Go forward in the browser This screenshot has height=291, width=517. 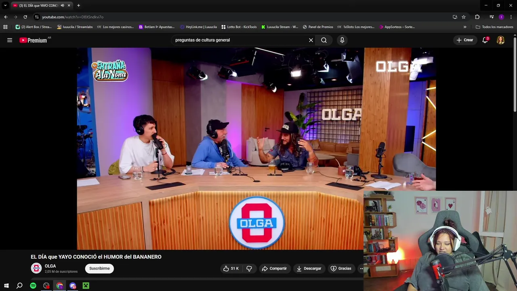tap(15, 17)
